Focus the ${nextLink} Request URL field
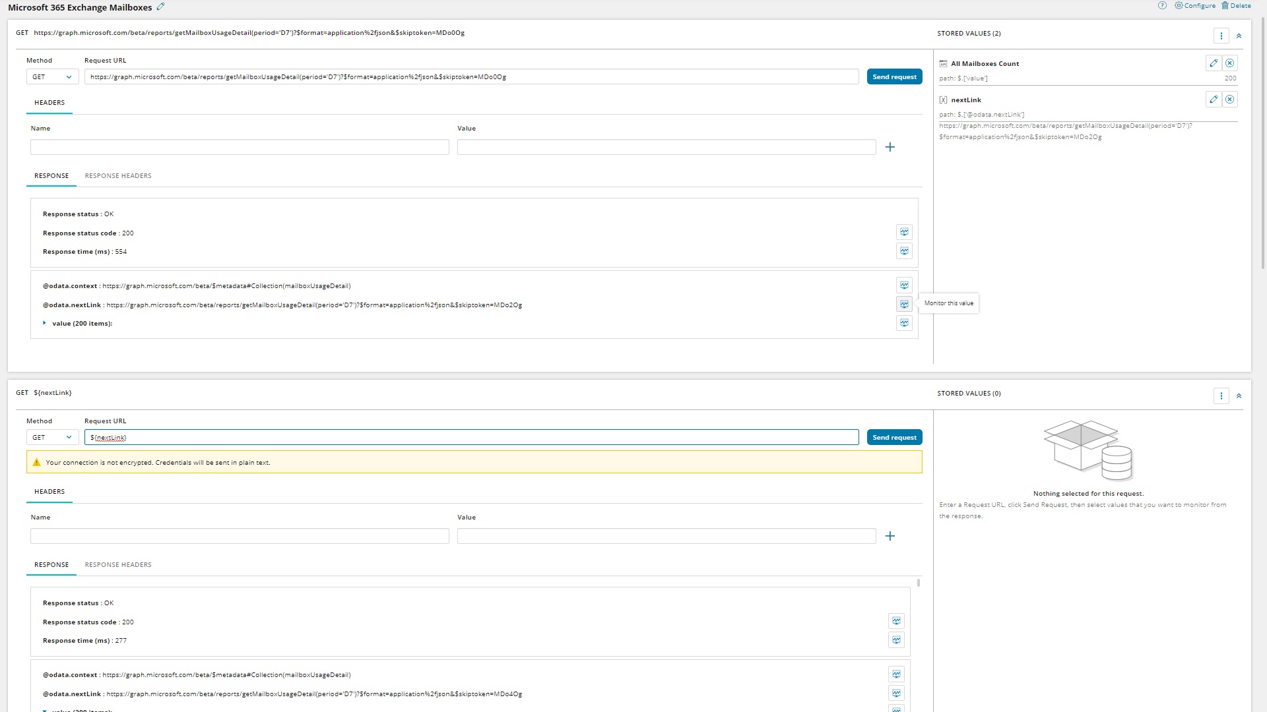1267x712 pixels. [471, 438]
